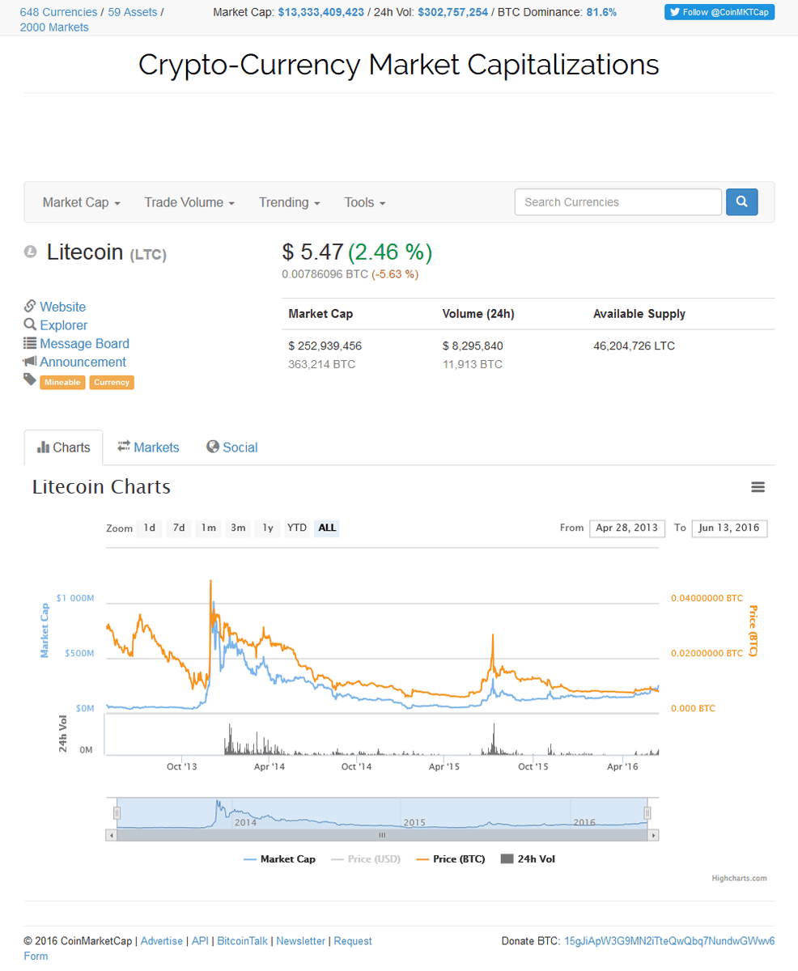The width and height of the screenshot is (798, 971).
Task: Click the chain-link icon beside Website
Action: pyautogui.click(x=30, y=306)
